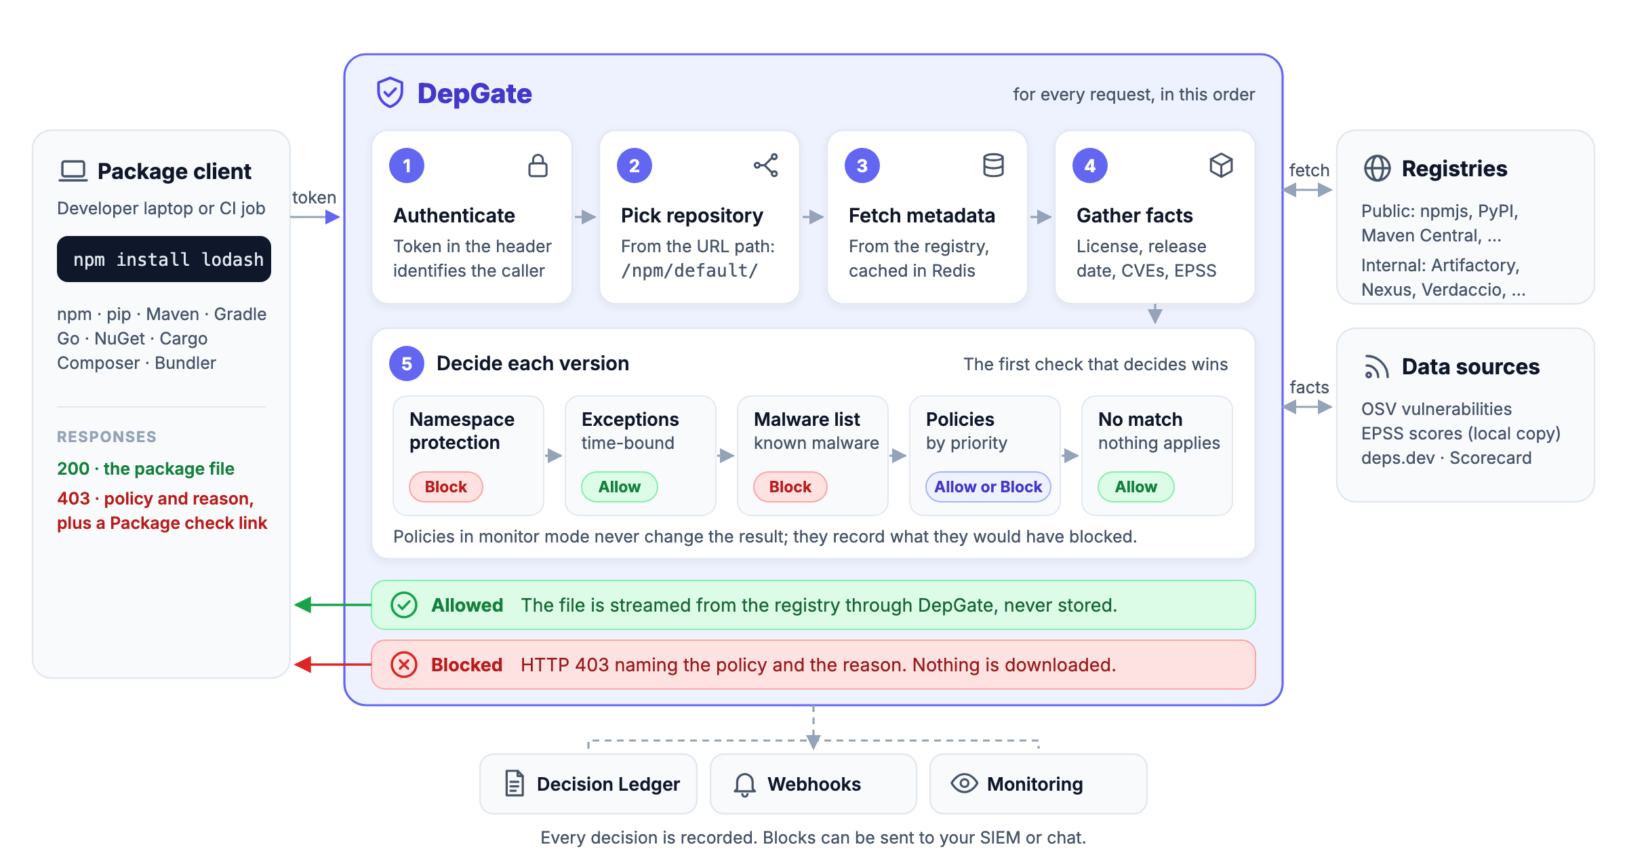1627x868 pixels.
Task: Click the database icon in Fetch metadata
Action: pos(993,165)
